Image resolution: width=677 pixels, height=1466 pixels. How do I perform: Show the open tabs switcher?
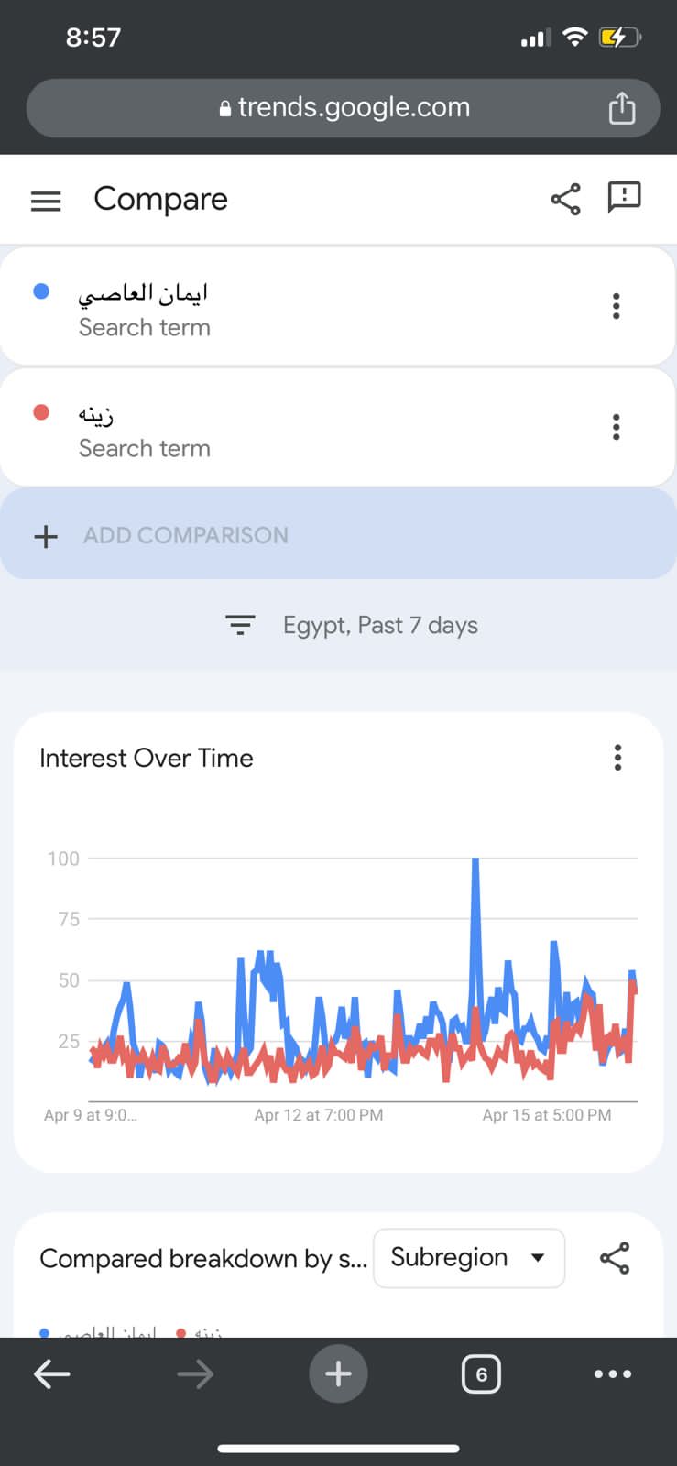tap(481, 1374)
